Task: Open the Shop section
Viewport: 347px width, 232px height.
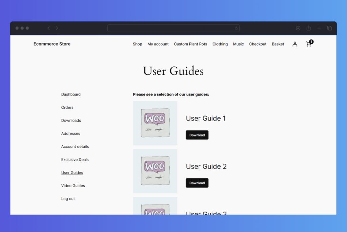Action: pyautogui.click(x=137, y=44)
